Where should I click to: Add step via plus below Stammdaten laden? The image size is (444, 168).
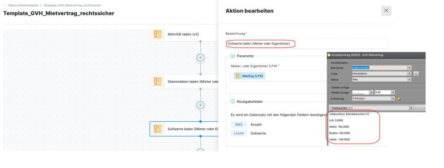pos(200,105)
